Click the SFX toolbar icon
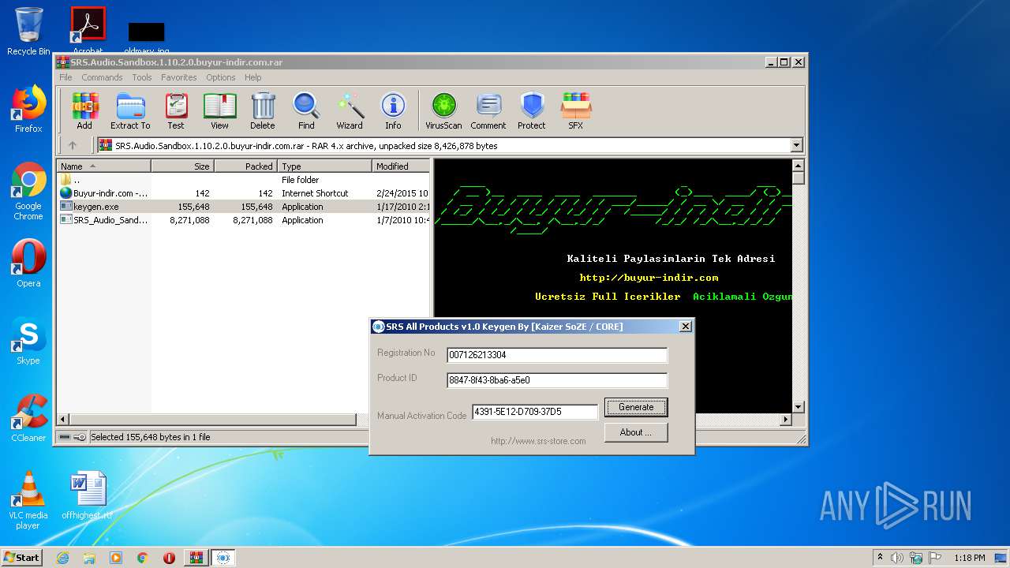 [x=576, y=111]
